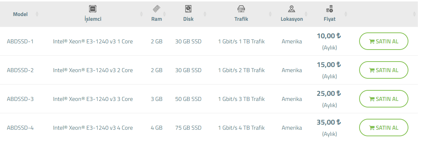Click the hard disk icon above Disk
This screenshot has height=141, width=423.
coord(188,9)
